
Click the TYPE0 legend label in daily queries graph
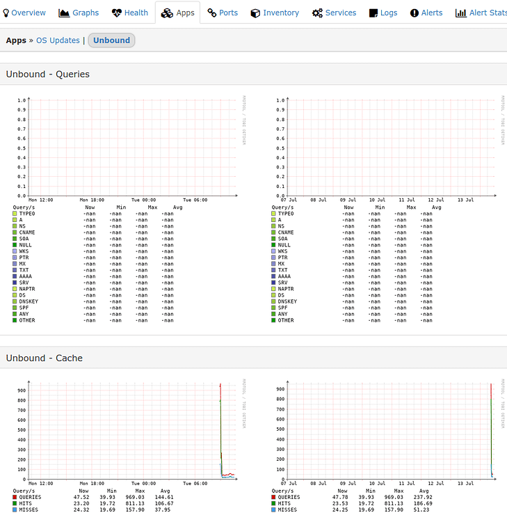[x=27, y=214]
